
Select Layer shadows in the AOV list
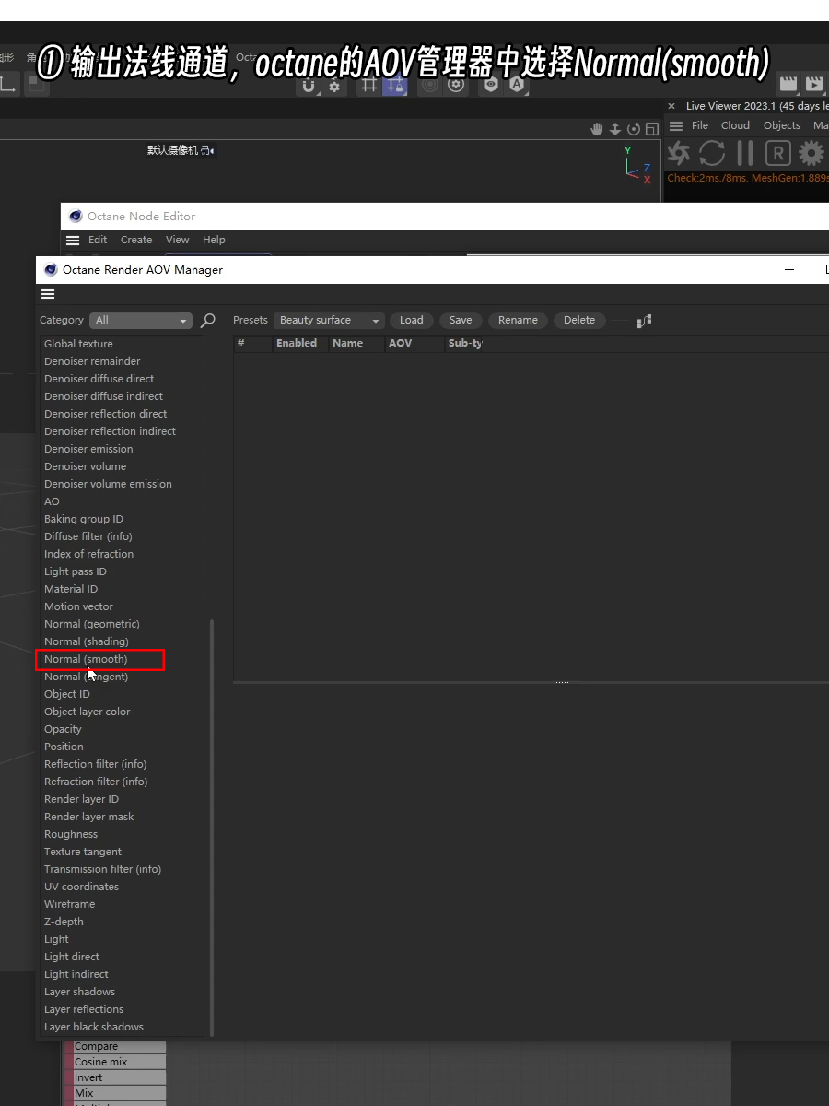(x=80, y=992)
